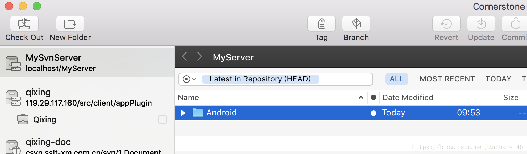Click the 09:53 time cell
527x154 pixels.
pyautogui.click(x=469, y=113)
